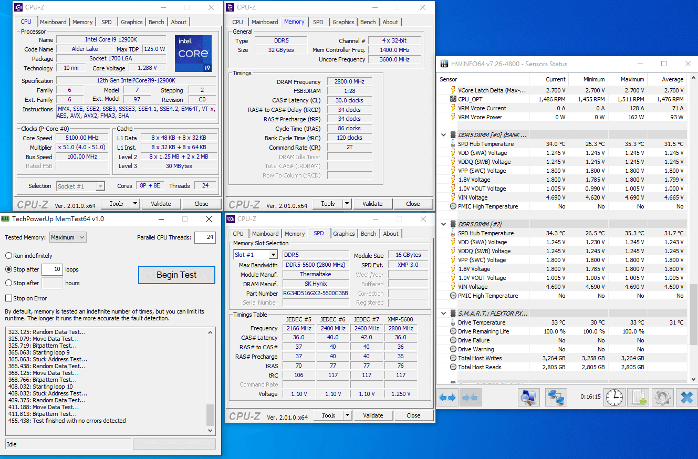The image size is (698, 459).
Task: Click the MemTest64 title bar app icon
Action: point(6,219)
